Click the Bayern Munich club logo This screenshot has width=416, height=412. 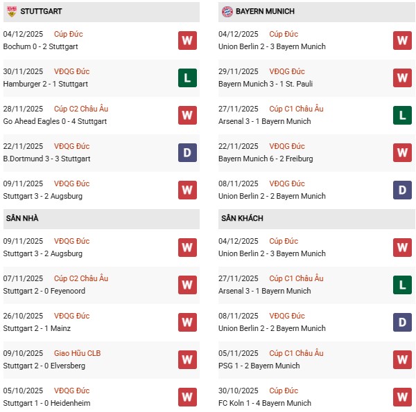pos(227,12)
